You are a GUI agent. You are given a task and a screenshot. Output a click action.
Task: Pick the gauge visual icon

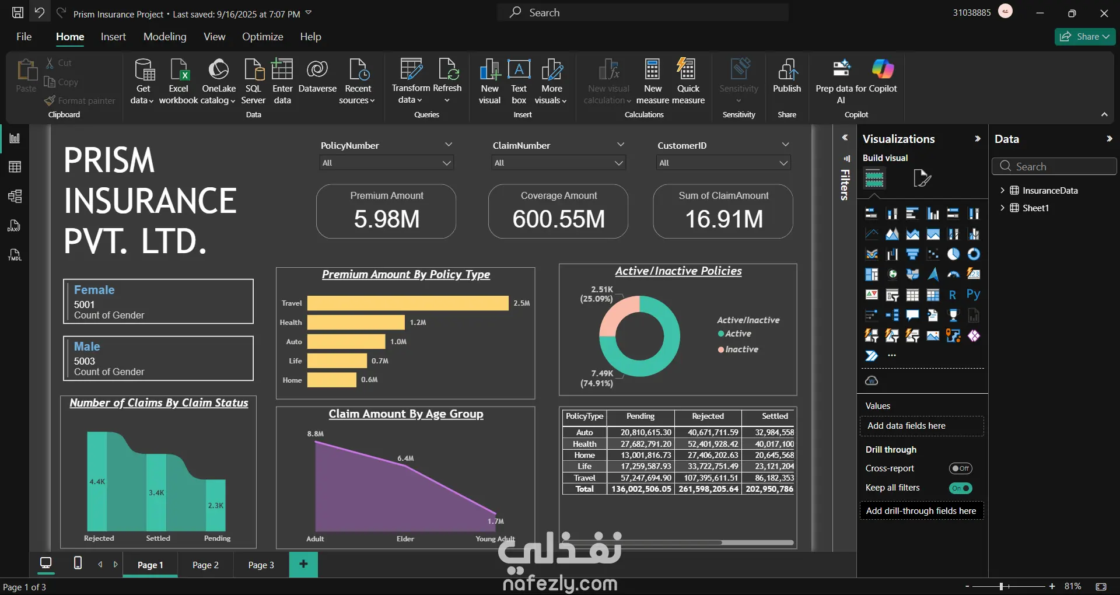[x=953, y=274]
